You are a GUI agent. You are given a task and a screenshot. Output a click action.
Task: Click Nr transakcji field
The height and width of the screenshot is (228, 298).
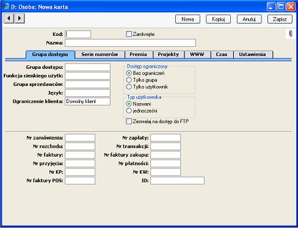point(165,146)
